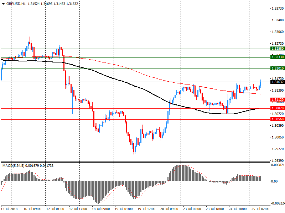Screen dimensions: 285x213
Task: Select the 1.30050 price axis value
Action: 278,137
